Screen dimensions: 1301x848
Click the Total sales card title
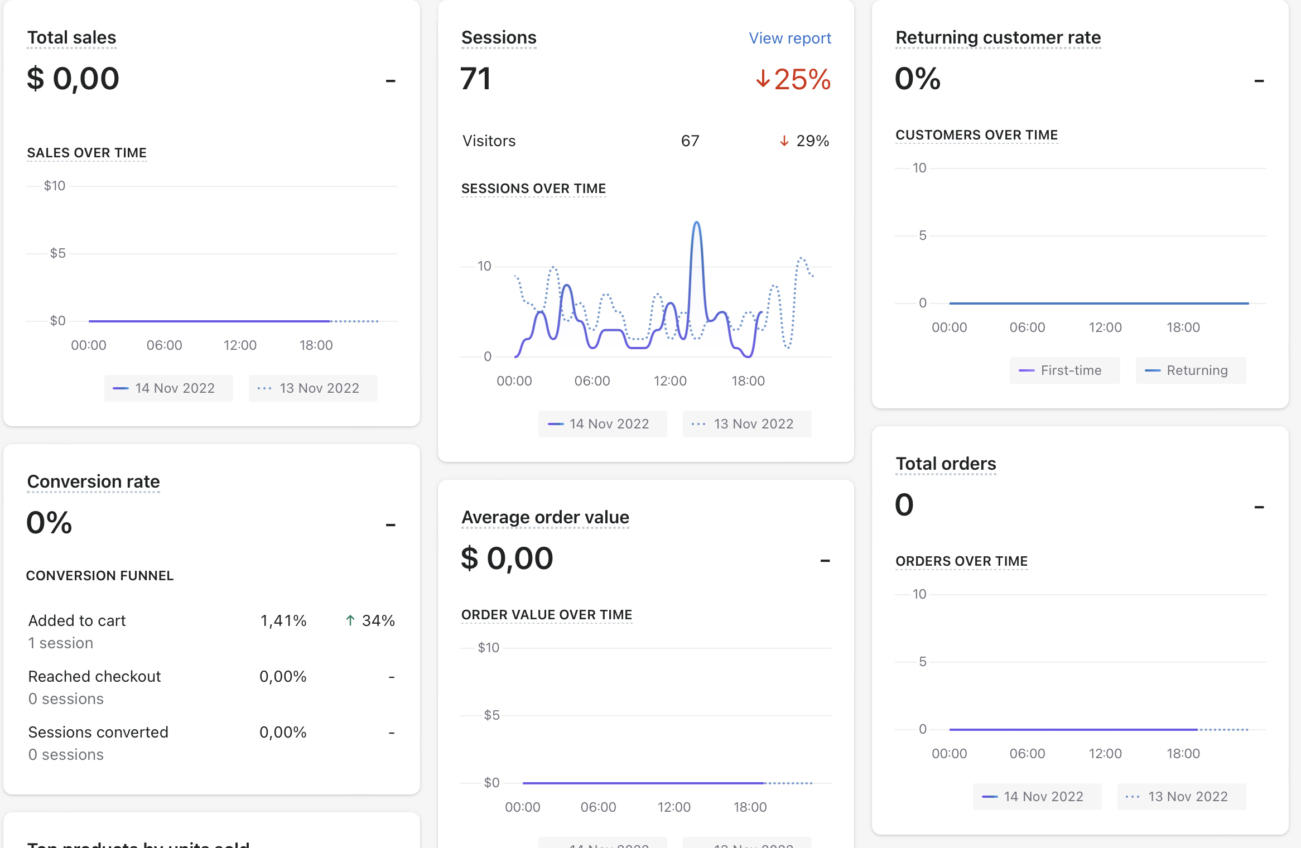click(x=71, y=37)
